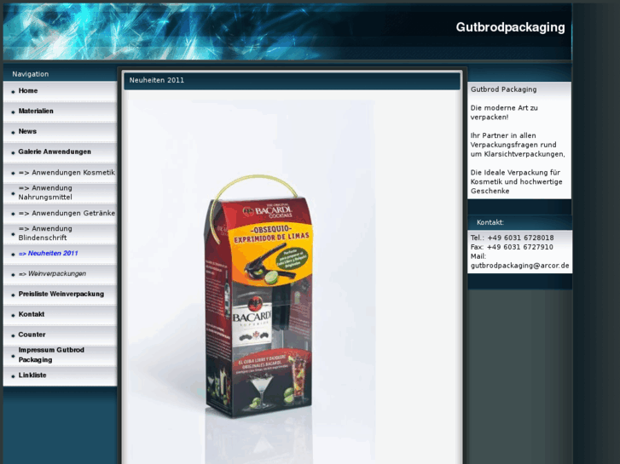The width and height of the screenshot is (620, 464).
Task: Select the highlighted Neuheiten 2011 link
Action: 49,253
